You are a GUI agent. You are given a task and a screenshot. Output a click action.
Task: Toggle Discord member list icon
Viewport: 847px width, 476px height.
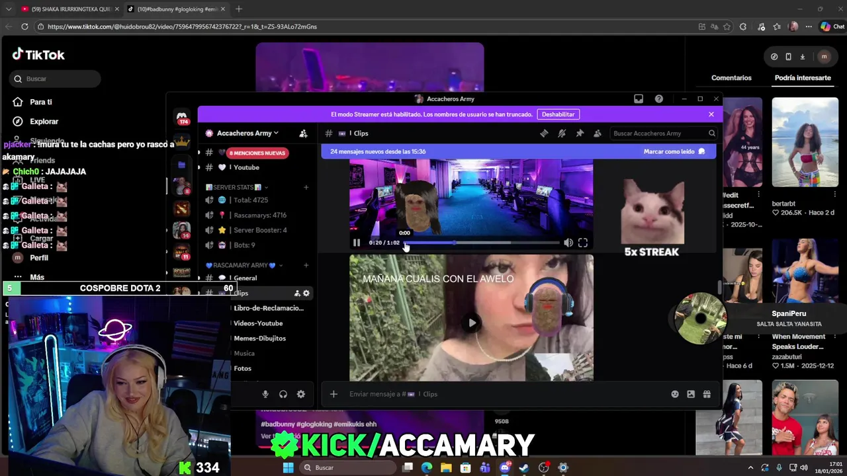[598, 133]
